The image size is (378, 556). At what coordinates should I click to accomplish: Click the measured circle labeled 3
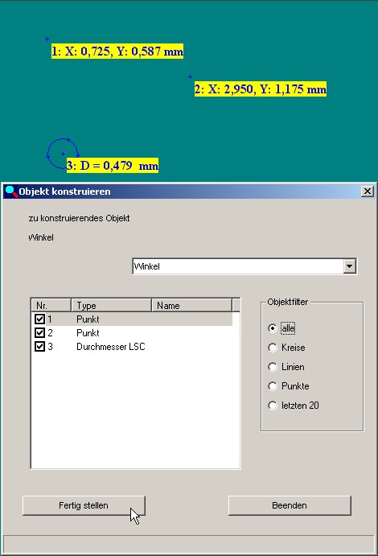[63, 153]
